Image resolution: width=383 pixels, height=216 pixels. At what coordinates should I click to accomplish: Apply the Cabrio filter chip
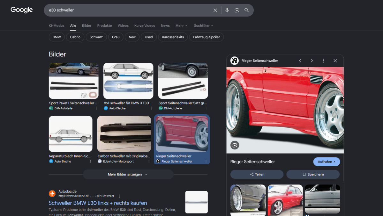[75, 37]
